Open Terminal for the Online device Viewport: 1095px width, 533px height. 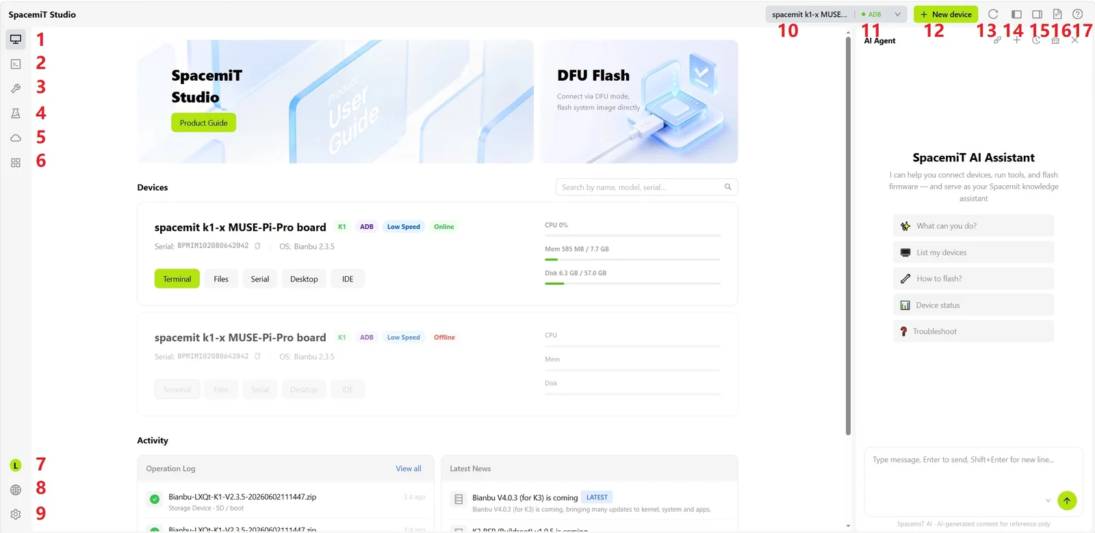tap(177, 279)
